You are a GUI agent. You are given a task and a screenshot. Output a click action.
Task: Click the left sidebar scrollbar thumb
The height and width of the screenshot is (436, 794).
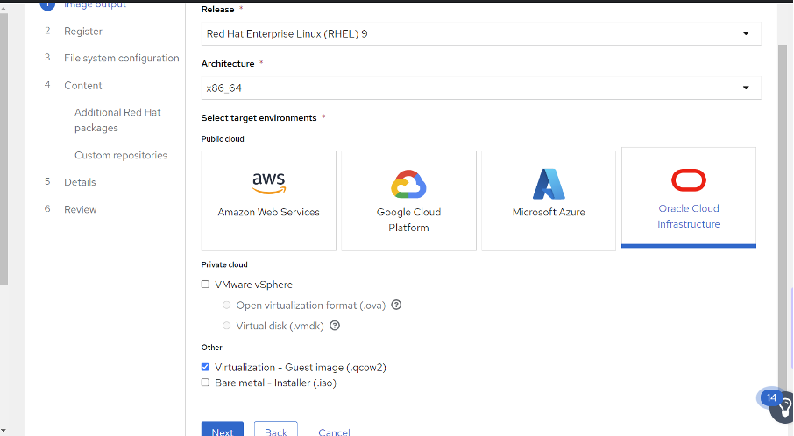coord(4,149)
